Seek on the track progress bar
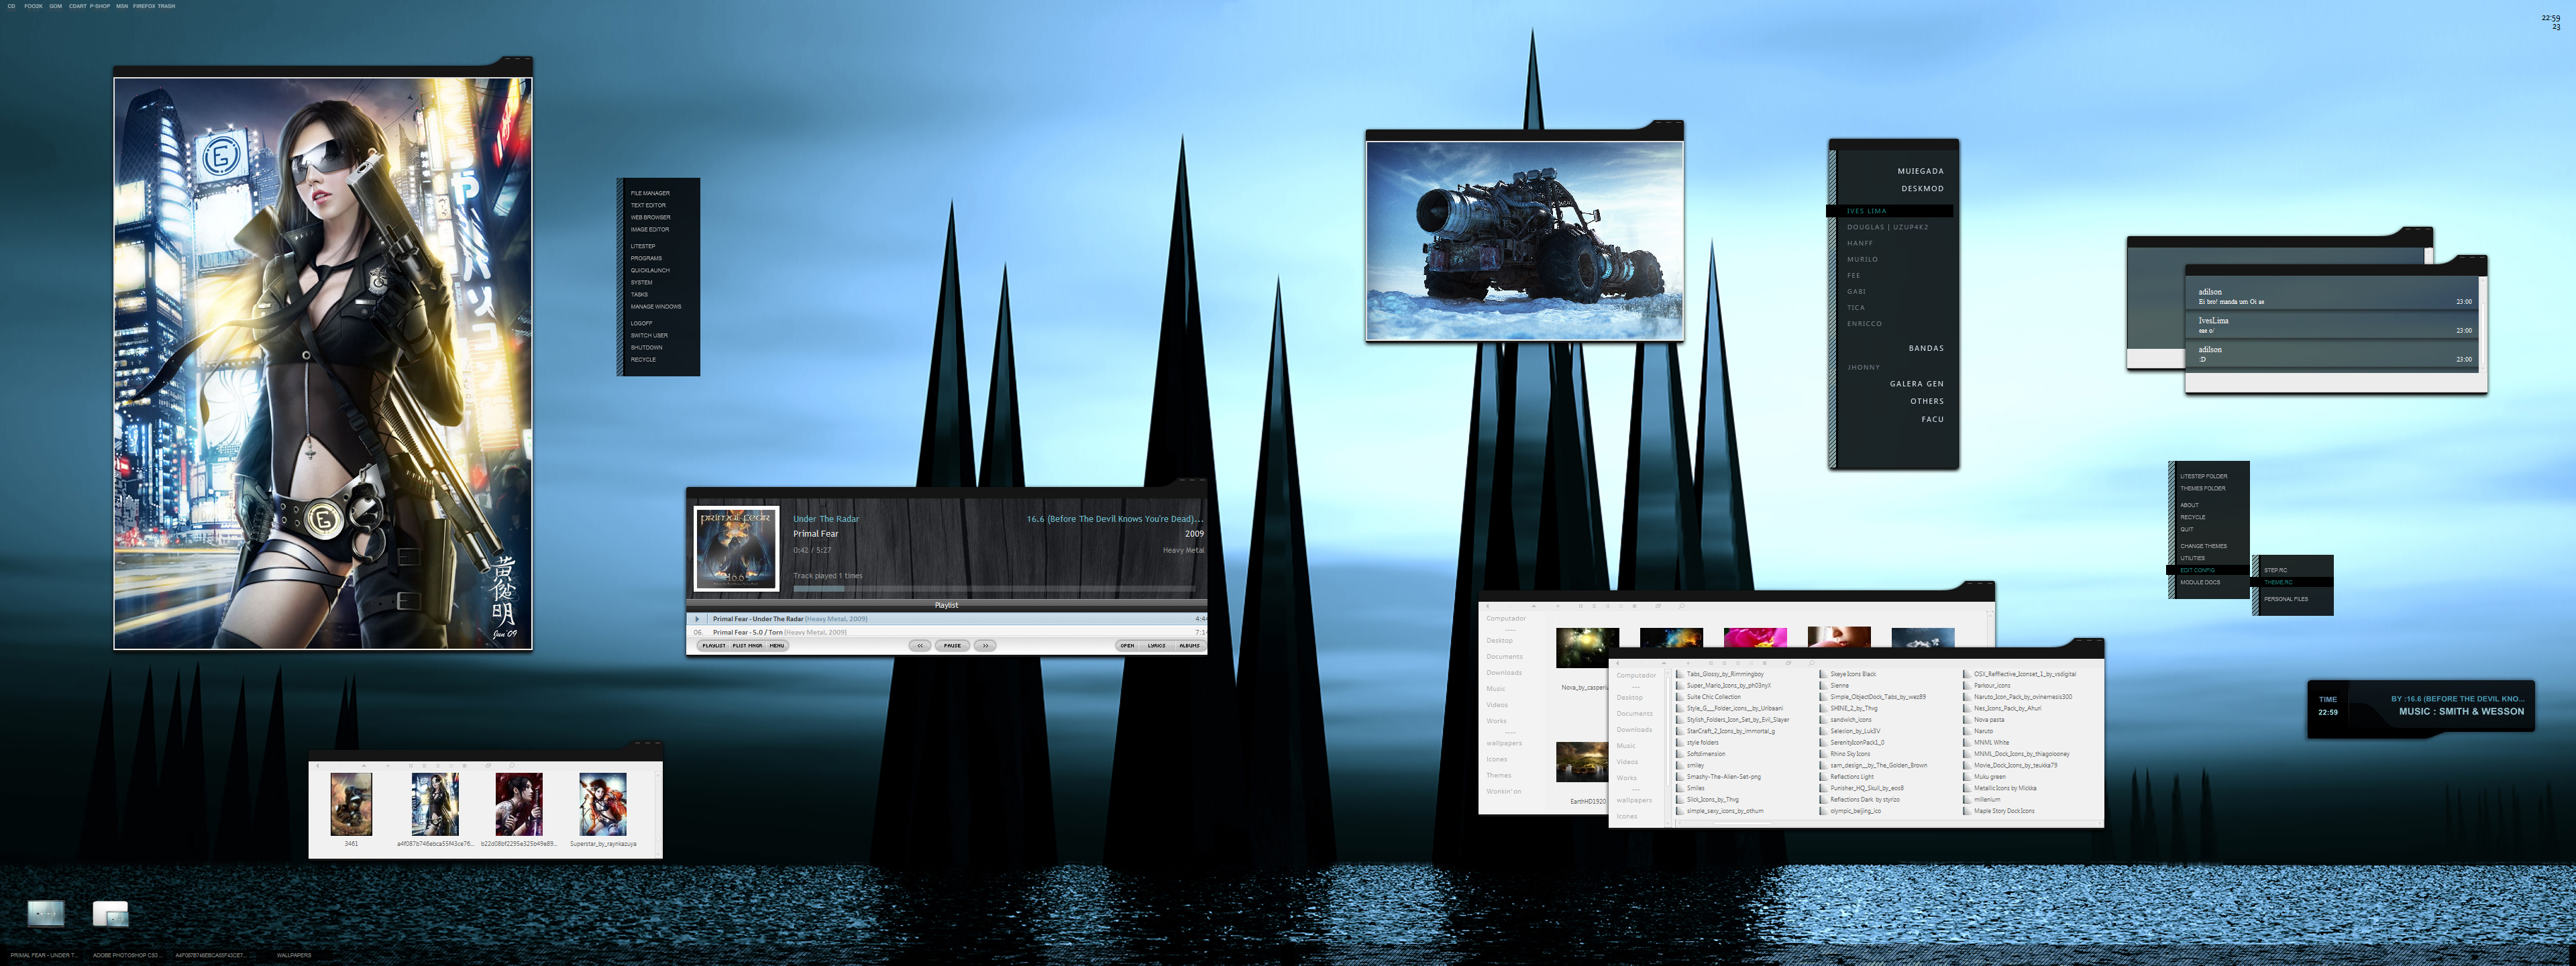Screen dimensions: 2576x966 (x=996, y=589)
